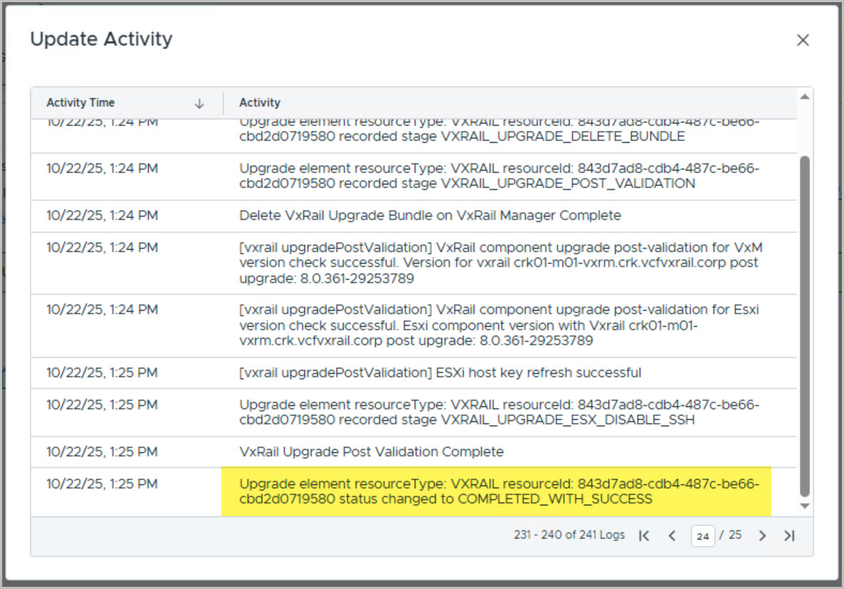Select the ESXi host key refresh successful row
844x589 pixels.
(440, 373)
